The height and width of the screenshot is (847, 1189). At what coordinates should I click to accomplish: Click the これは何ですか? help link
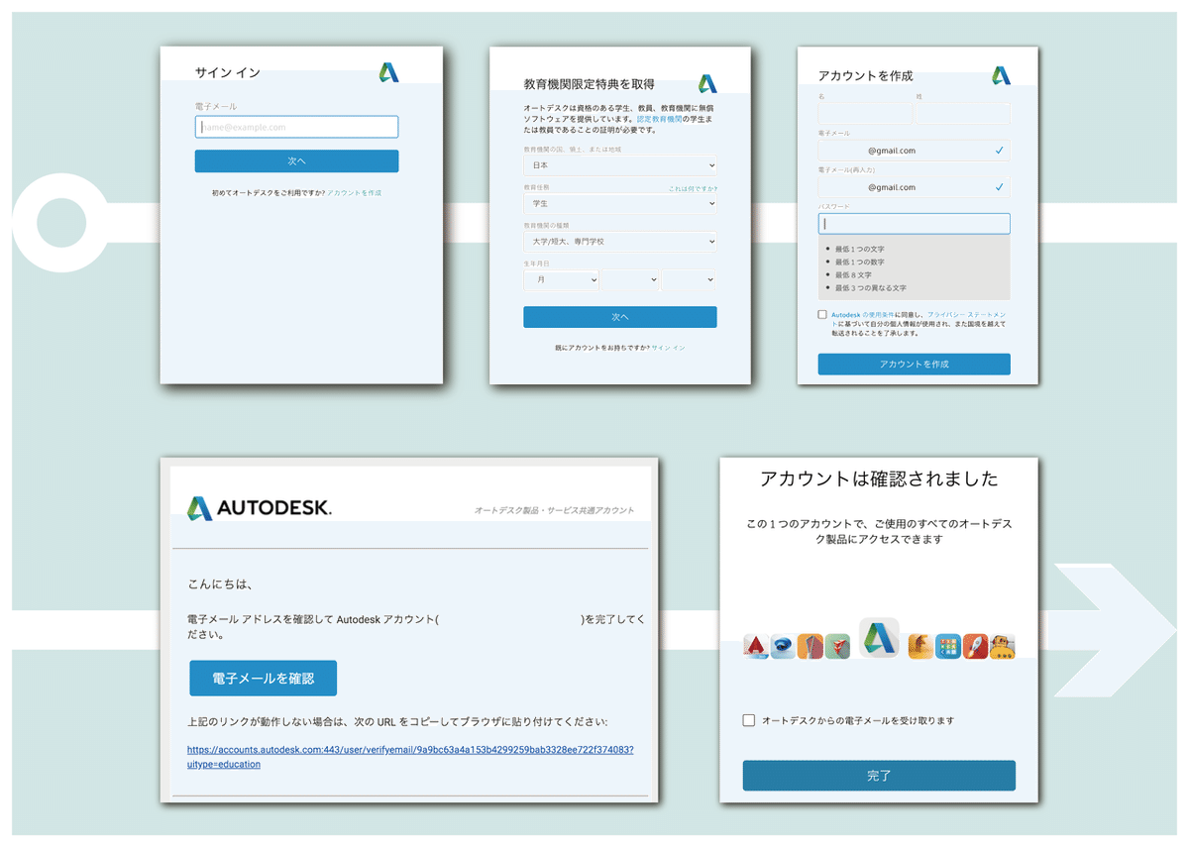tap(693, 187)
